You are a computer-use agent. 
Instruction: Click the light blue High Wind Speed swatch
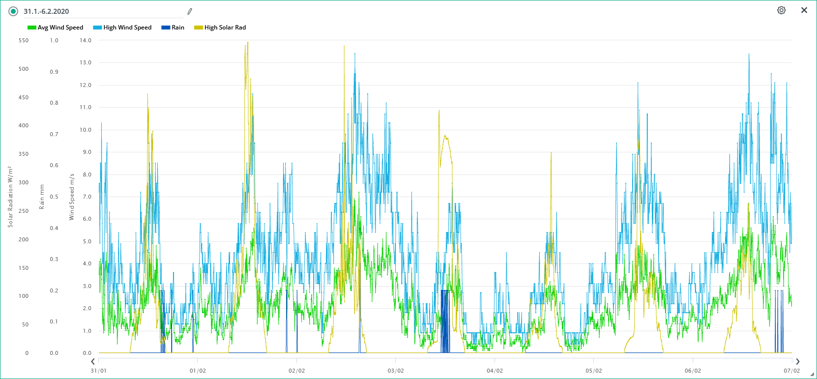97,28
